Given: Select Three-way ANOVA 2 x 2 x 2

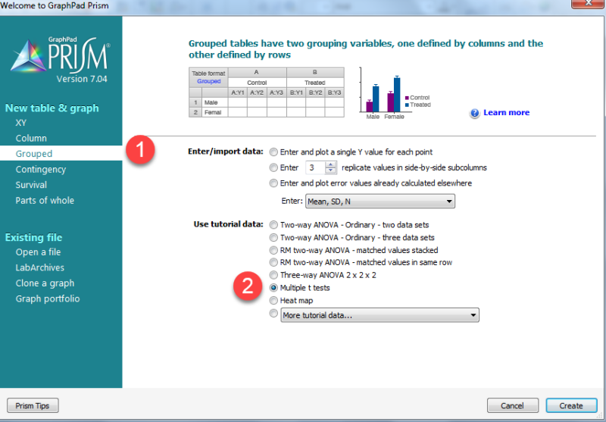Looking at the screenshot, I should [273, 275].
